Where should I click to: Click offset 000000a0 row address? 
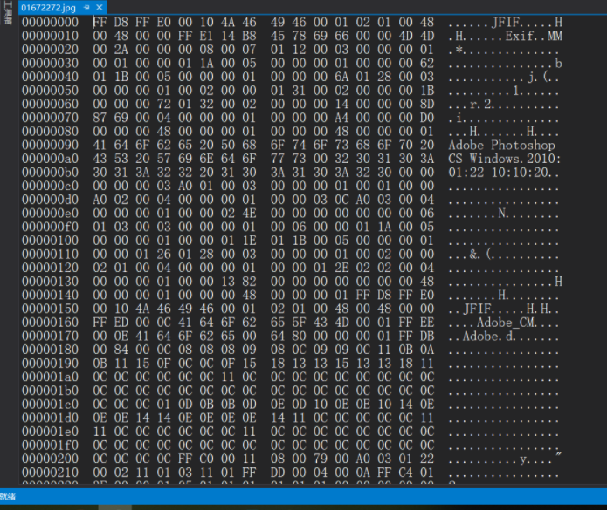click(x=50, y=159)
